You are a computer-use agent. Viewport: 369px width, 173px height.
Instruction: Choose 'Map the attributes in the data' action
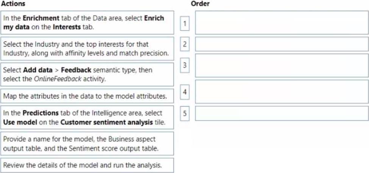tap(87, 96)
